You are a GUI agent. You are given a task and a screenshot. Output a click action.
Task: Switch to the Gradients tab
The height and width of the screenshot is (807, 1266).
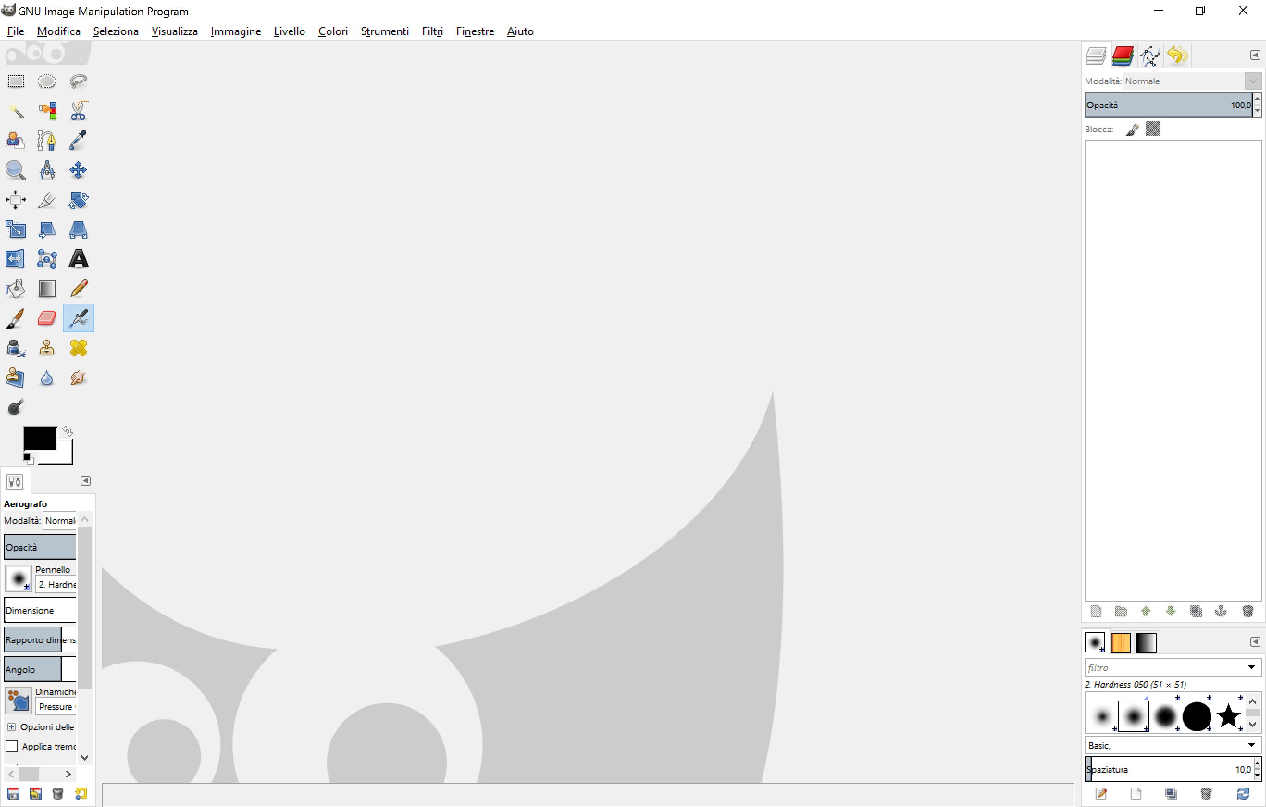tap(1146, 642)
